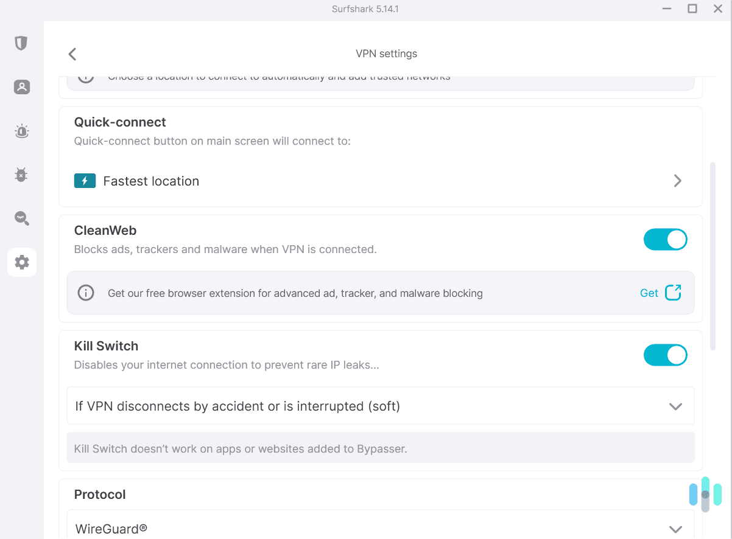The image size is (732, 539).
Task: Expand the Kill Switch behavior dropdown
Action: 675,406
